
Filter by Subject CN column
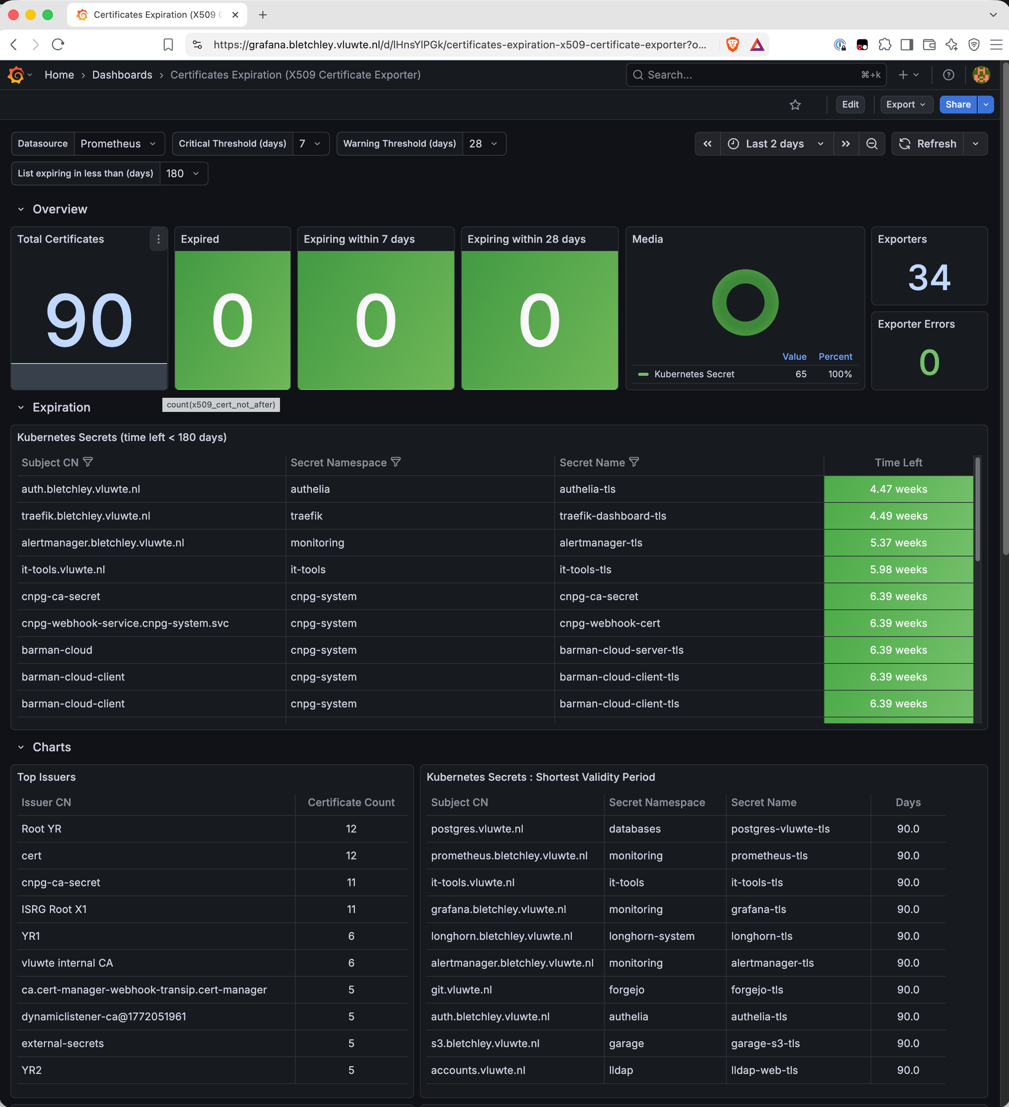(x=88, y=462)
